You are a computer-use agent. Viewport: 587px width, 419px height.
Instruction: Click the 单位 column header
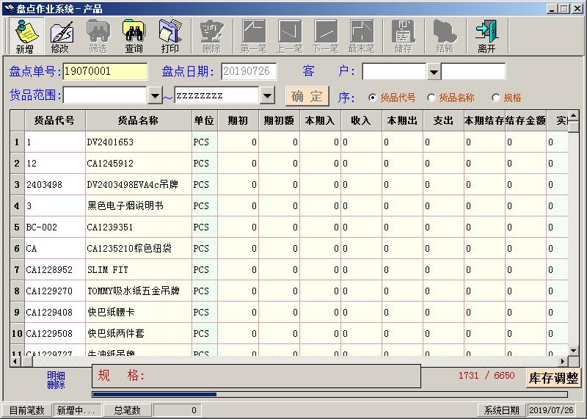pos(205,120)
